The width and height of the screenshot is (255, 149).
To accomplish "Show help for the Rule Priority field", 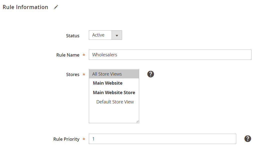I will [x=248, y=139].
